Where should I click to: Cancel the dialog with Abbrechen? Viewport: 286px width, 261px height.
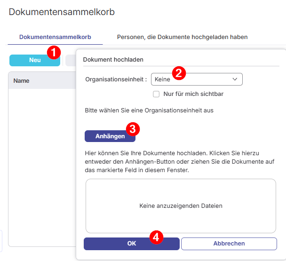(229, 244)
